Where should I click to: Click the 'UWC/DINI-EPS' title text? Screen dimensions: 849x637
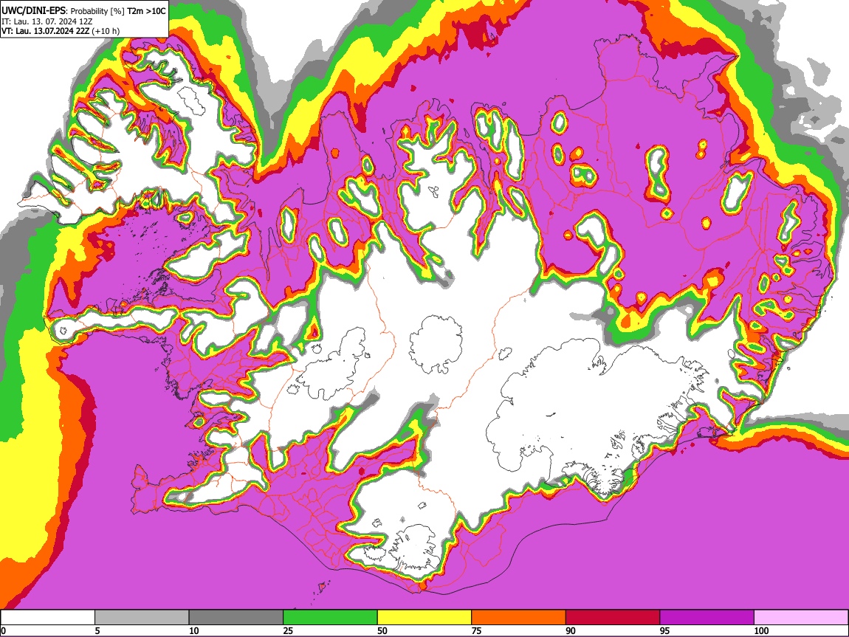coord(33,10)
